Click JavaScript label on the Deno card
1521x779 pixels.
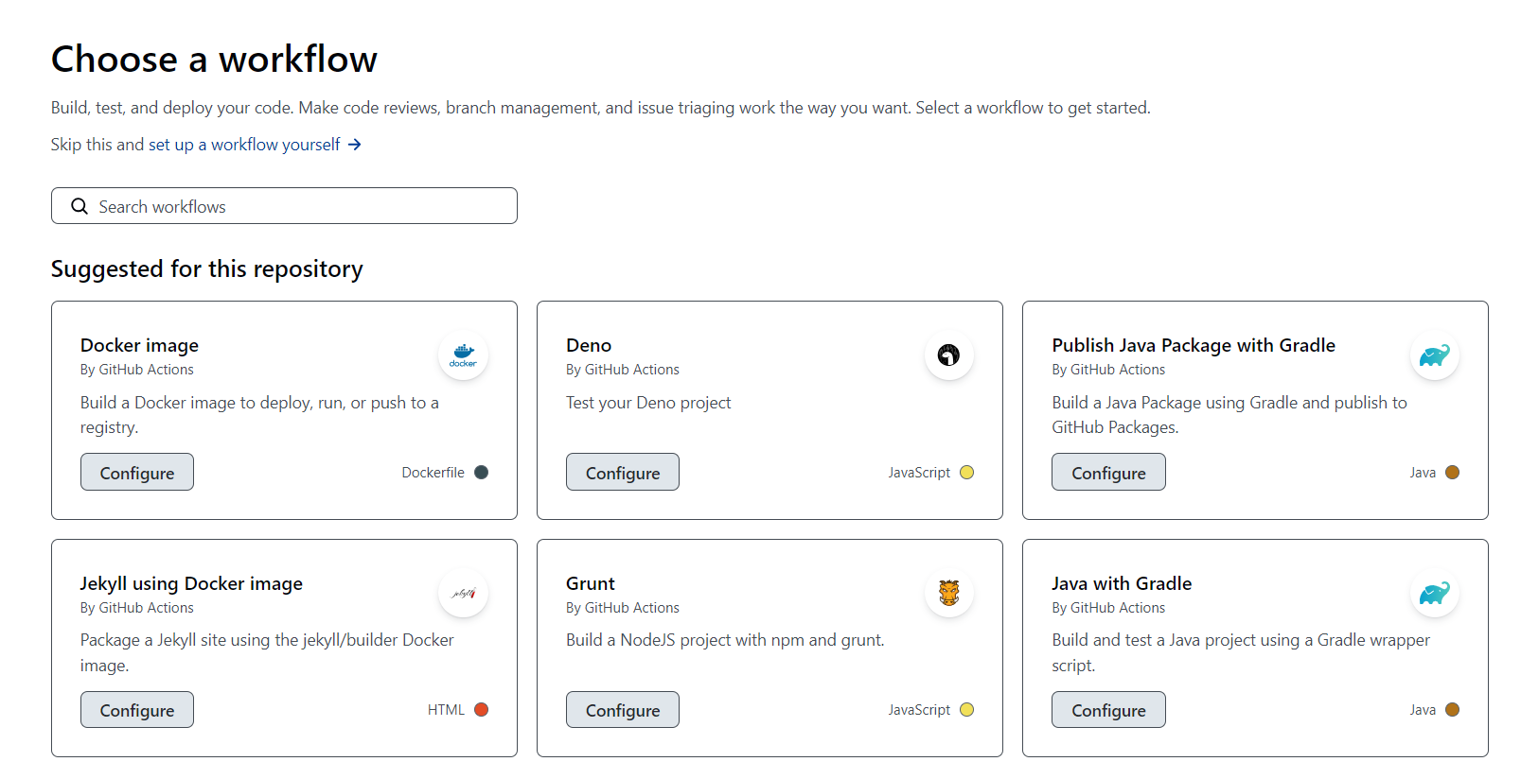[919, 473]
